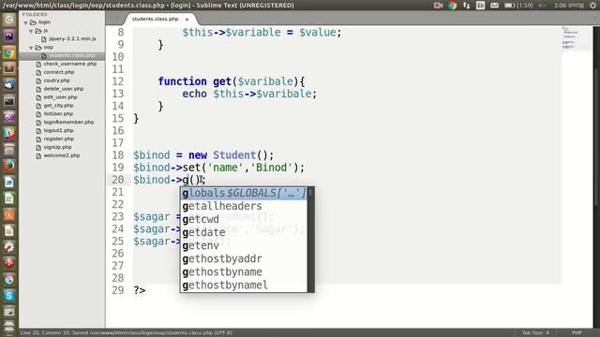Open delete_user.php file
Screen dimensions: 600x337
(63, 89)
